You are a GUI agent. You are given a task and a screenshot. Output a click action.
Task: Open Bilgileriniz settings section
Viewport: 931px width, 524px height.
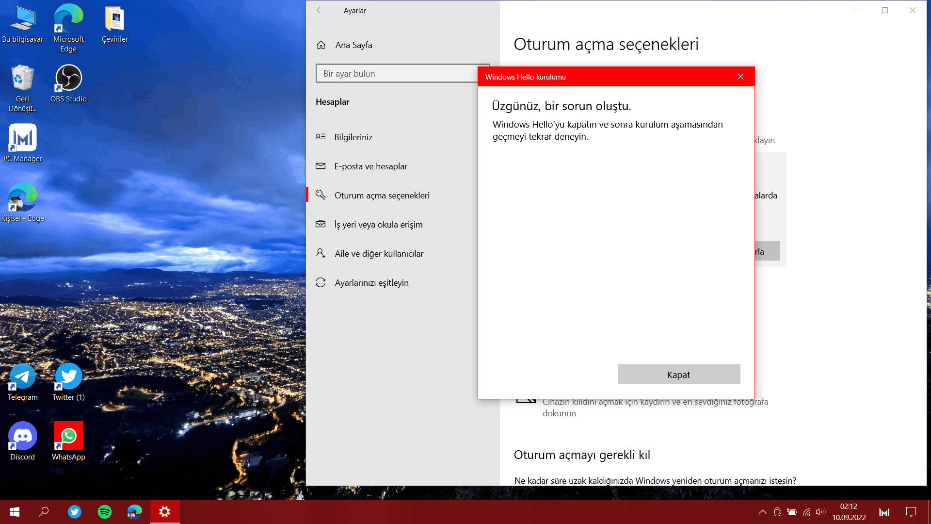[353, 137]
